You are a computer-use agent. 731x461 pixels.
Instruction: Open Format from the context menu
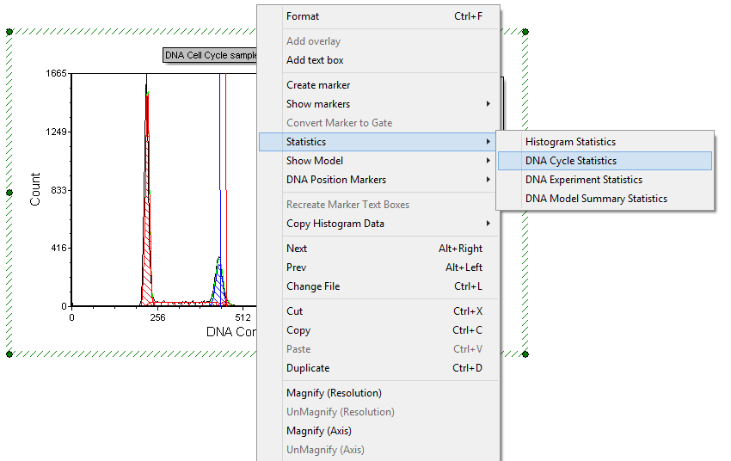tap(303, 16)
